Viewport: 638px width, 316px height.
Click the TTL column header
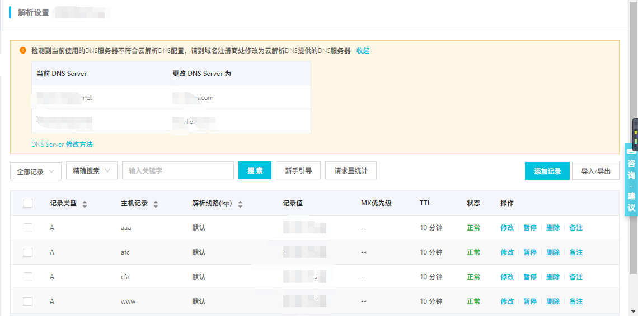[425, 203]
